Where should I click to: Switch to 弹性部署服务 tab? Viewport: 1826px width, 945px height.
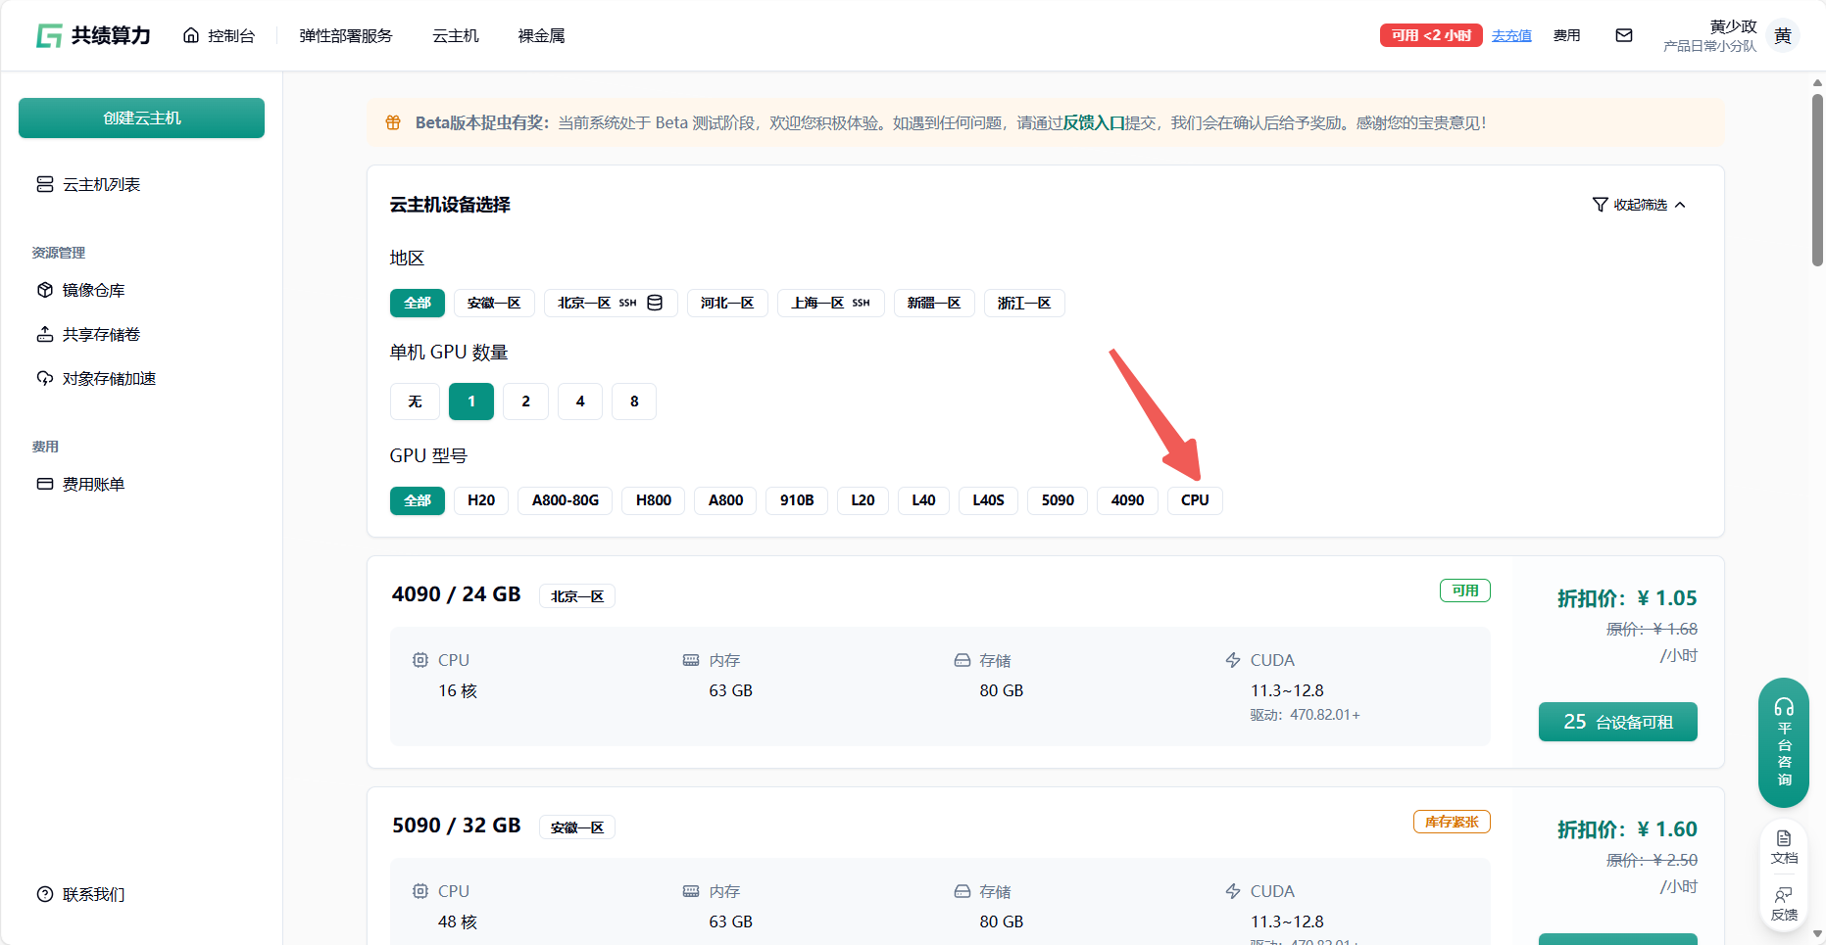click(346, 36)
